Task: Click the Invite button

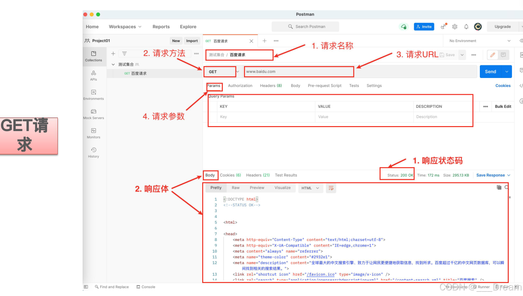Action: [x=424, y=27]
